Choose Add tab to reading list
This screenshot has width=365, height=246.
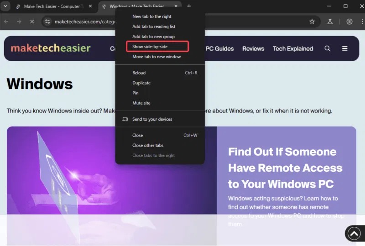[154, 26]
